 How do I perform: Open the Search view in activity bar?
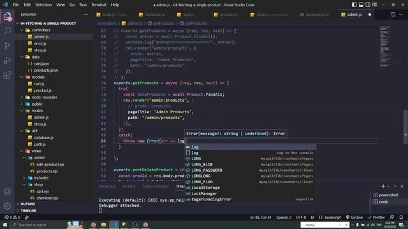tap(7, 31)
